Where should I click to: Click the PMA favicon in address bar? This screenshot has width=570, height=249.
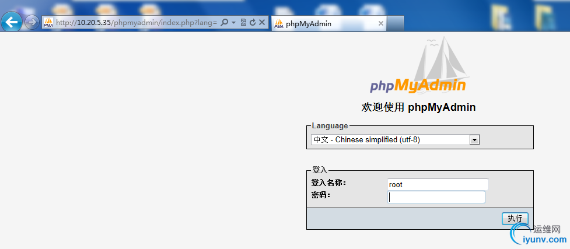click(x=48, y=23)
